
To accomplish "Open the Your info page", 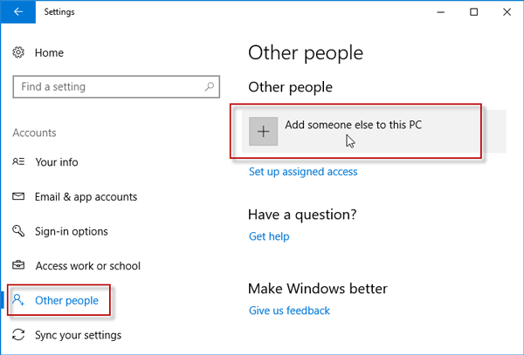I will click(56, 162).
